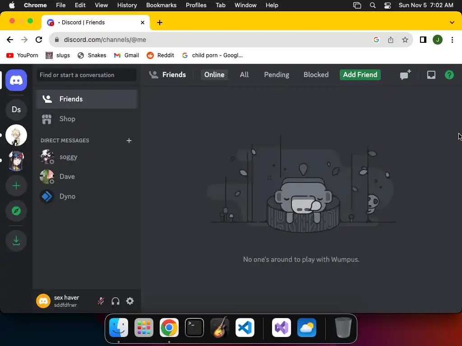Go back in Chrome

pyautogui.click(x=10, y=40)
